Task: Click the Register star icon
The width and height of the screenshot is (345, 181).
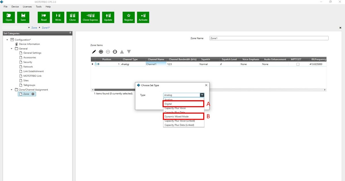Action: point(128,17)
